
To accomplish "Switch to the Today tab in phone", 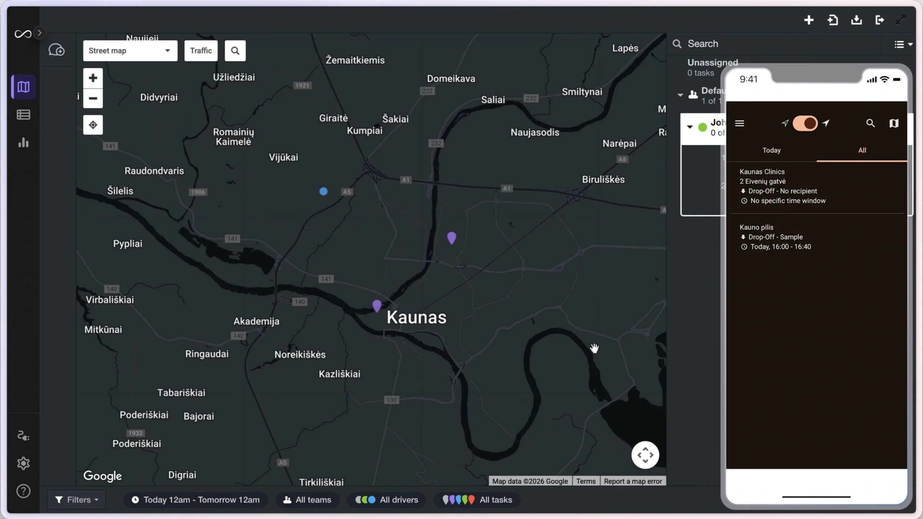I will click(771, 150).
